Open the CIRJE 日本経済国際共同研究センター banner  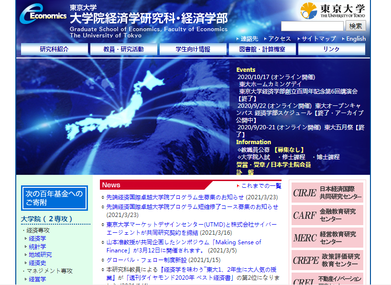327,193
